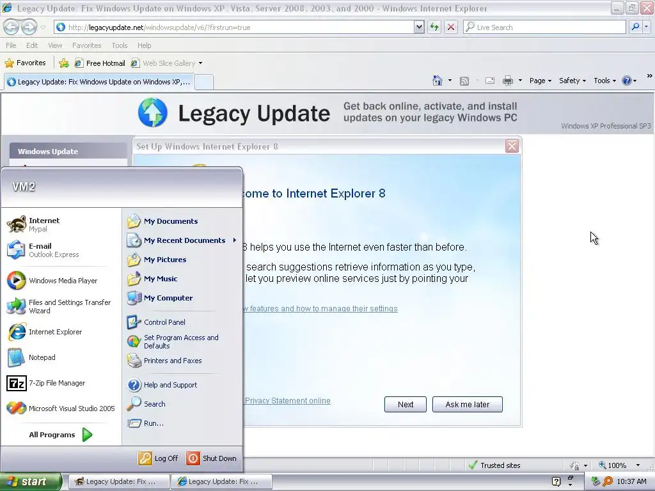This screenshot has height=491, width=655.
Task: Click IE Back navigation button
Action: pyautogui.click(x=12, y=27)
